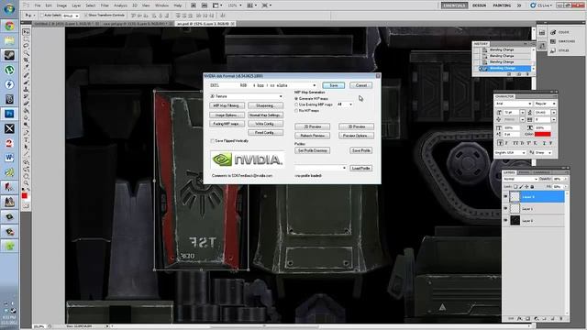Select the Move tool in the toolbox
This screenshot has width=587, height=330.
(27, 32)
